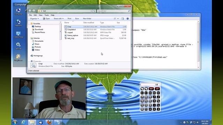Open Services desktop icon
223x125 pixels.
pos(18,46)
